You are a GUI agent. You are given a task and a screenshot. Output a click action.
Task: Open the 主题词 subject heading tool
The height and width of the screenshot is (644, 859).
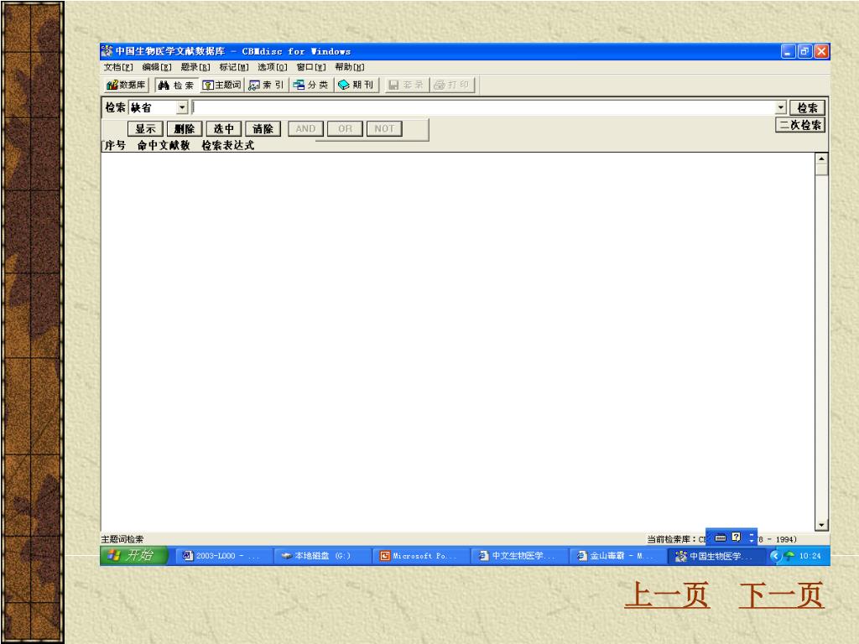click(221, 85)
